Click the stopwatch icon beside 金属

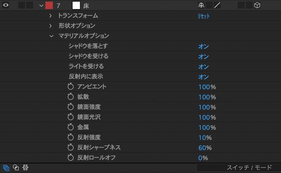(71, 127)
